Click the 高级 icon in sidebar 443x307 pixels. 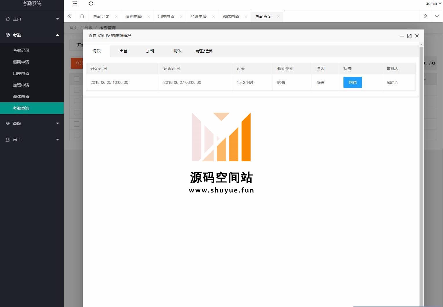coord(8,123)
